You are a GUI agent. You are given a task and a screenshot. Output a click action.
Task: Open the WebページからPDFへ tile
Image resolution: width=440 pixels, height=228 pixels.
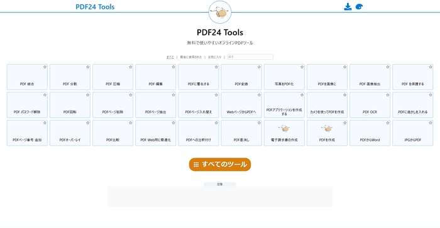(241, 105)
